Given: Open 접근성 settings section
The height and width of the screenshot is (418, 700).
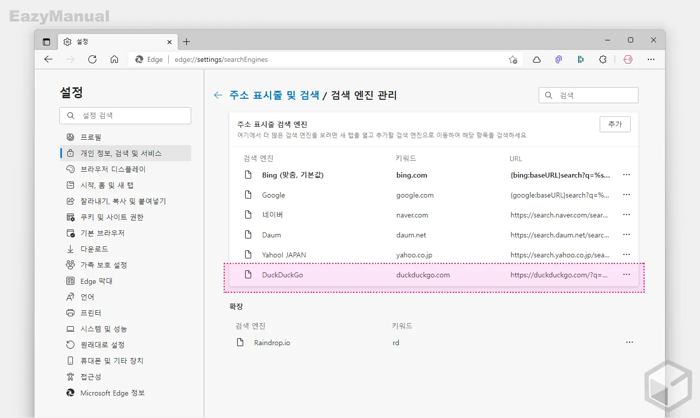Looking at the screenshot, I should (x=125, y=377).
